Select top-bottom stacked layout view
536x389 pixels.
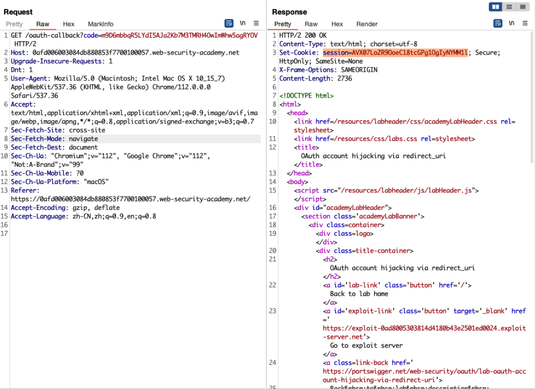[509, 6]
